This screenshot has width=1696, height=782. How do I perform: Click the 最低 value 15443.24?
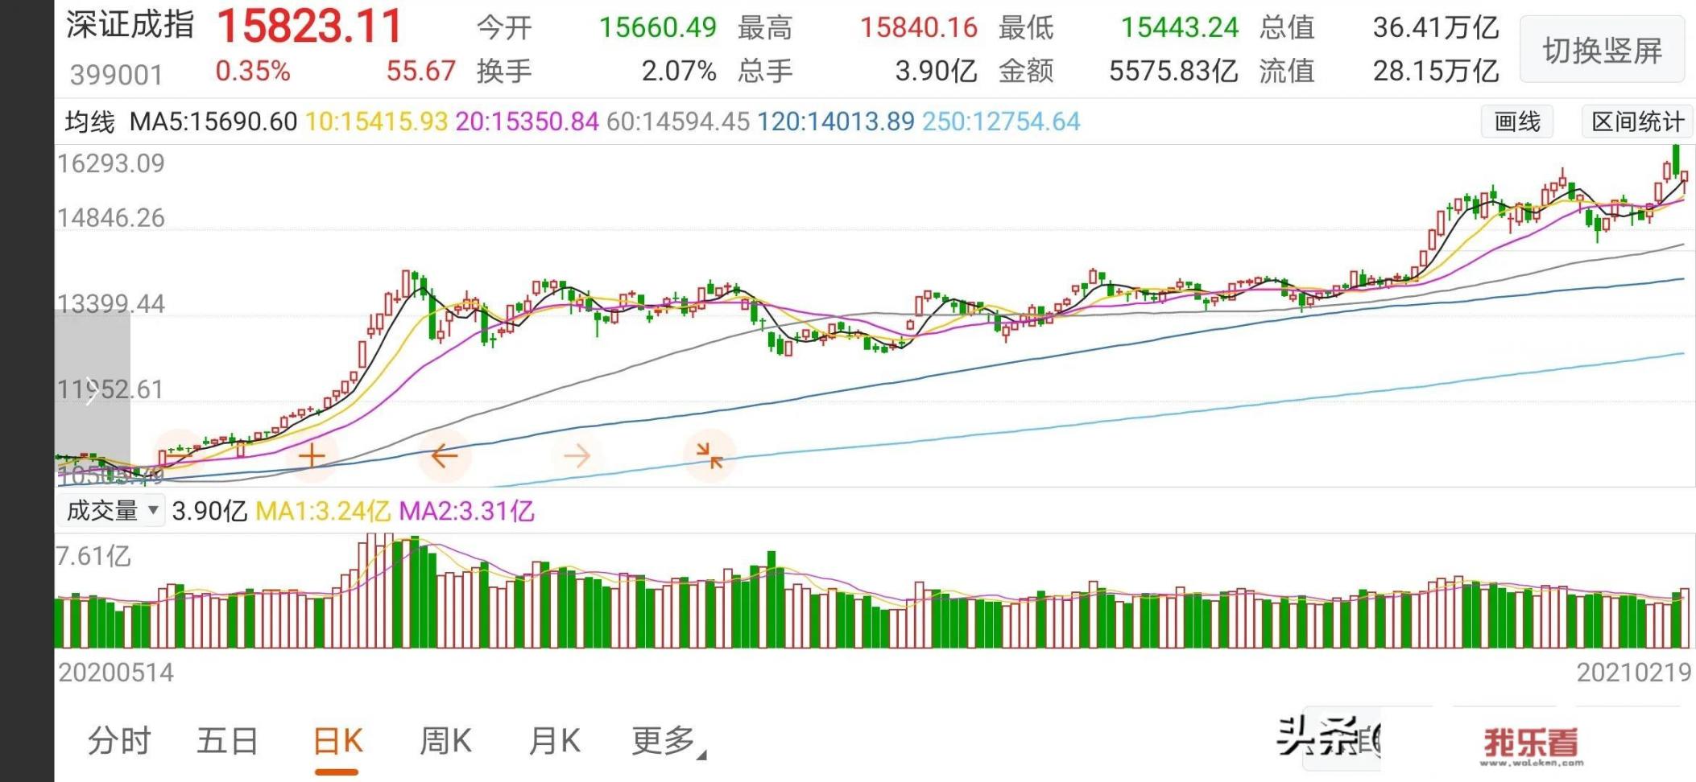click(1180, 28)
